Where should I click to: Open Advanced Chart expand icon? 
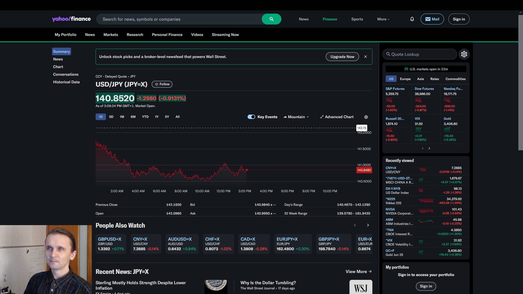pyautogui.click(x=322, y=117)
